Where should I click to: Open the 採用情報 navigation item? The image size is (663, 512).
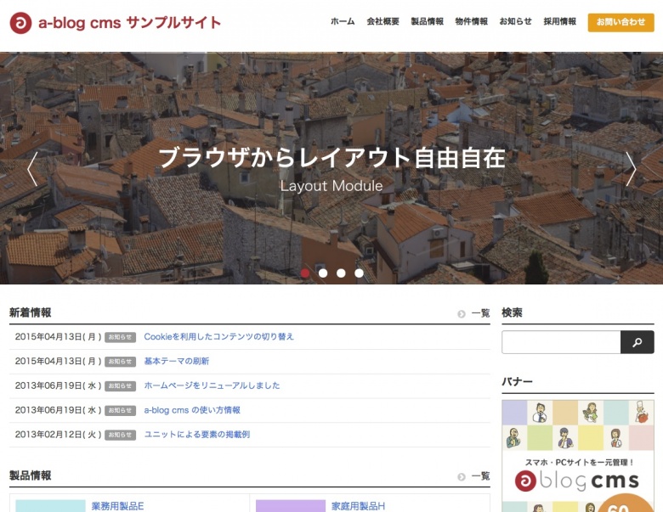pos(559,22)
